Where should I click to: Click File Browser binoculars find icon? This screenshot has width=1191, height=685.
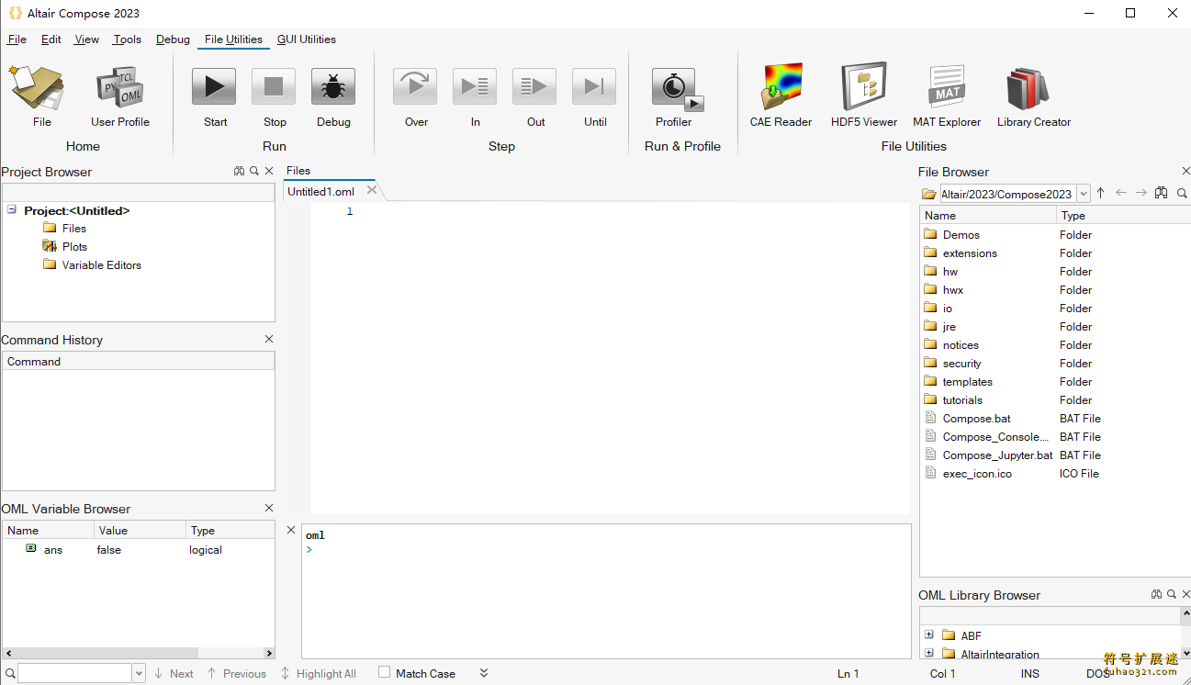[1162, 193]
